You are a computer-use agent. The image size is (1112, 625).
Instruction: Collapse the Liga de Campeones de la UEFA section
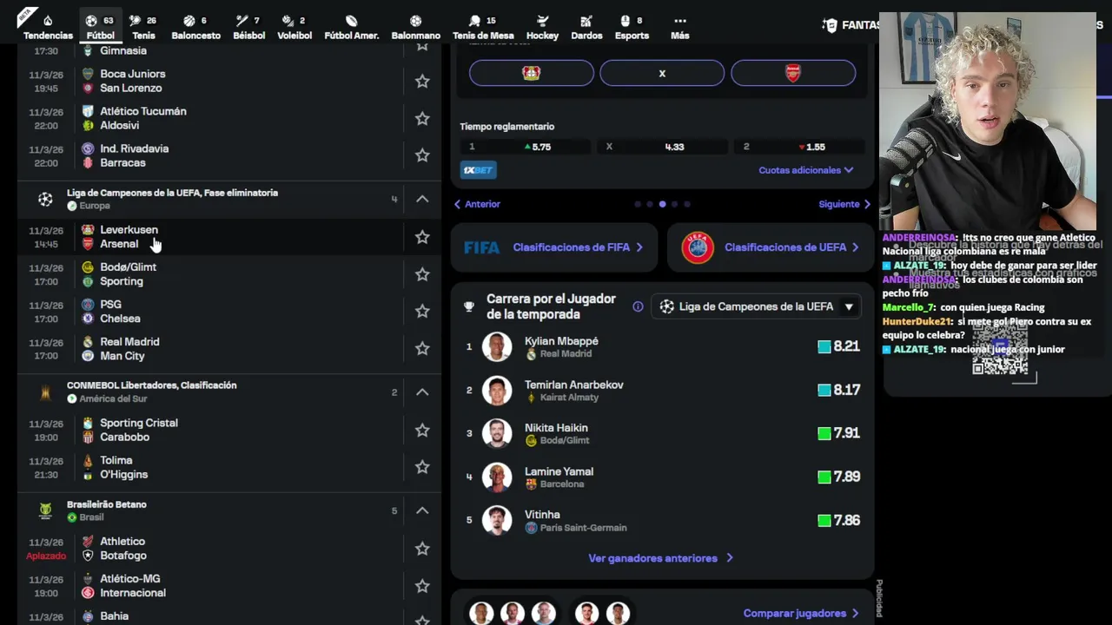point(422,200)
